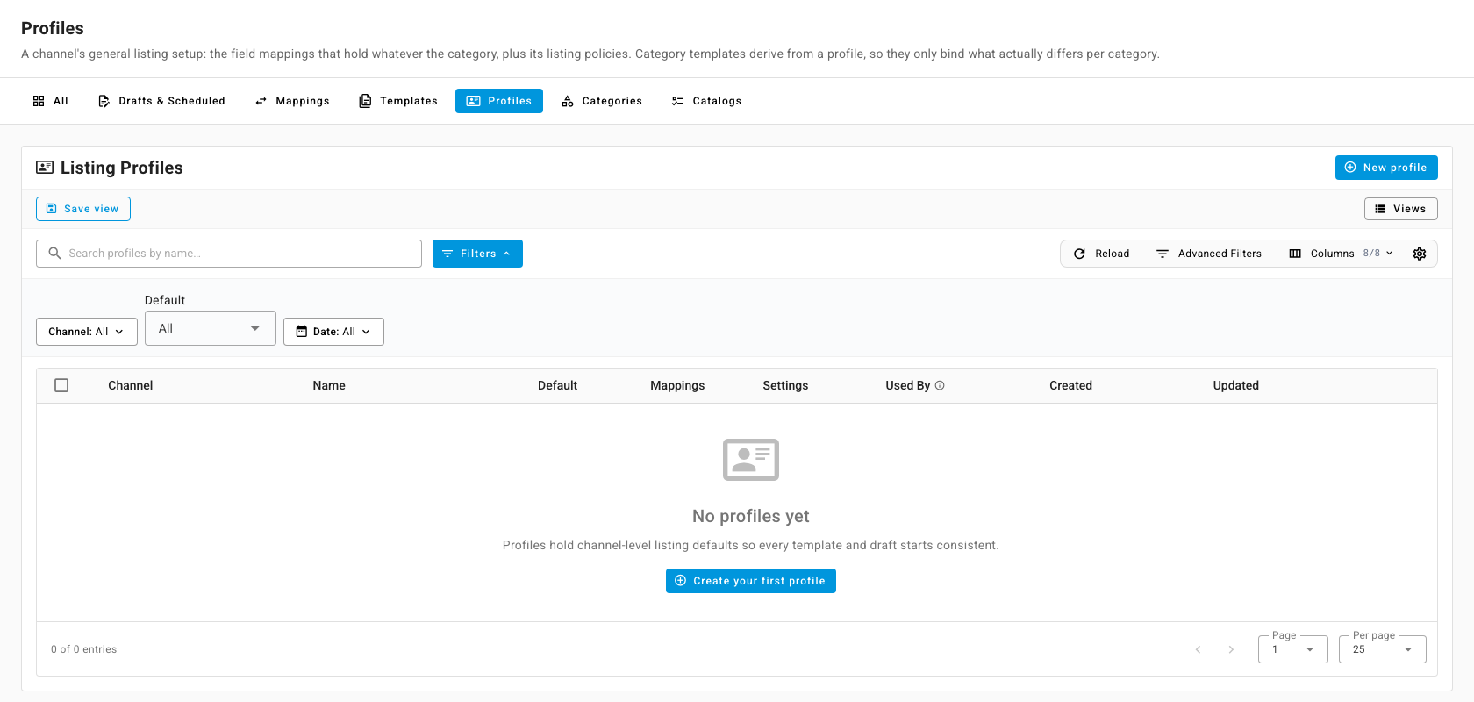Click the Name column header
1474x702 pixels.
(x=329, y=385)
